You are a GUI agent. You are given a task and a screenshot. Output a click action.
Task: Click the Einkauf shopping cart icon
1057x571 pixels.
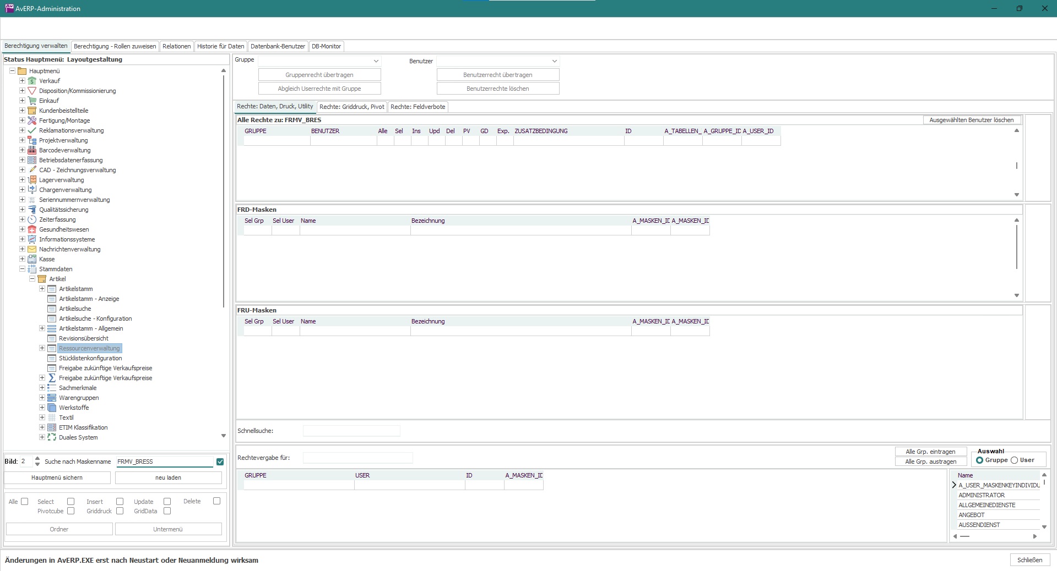click(x=32, y=101)
